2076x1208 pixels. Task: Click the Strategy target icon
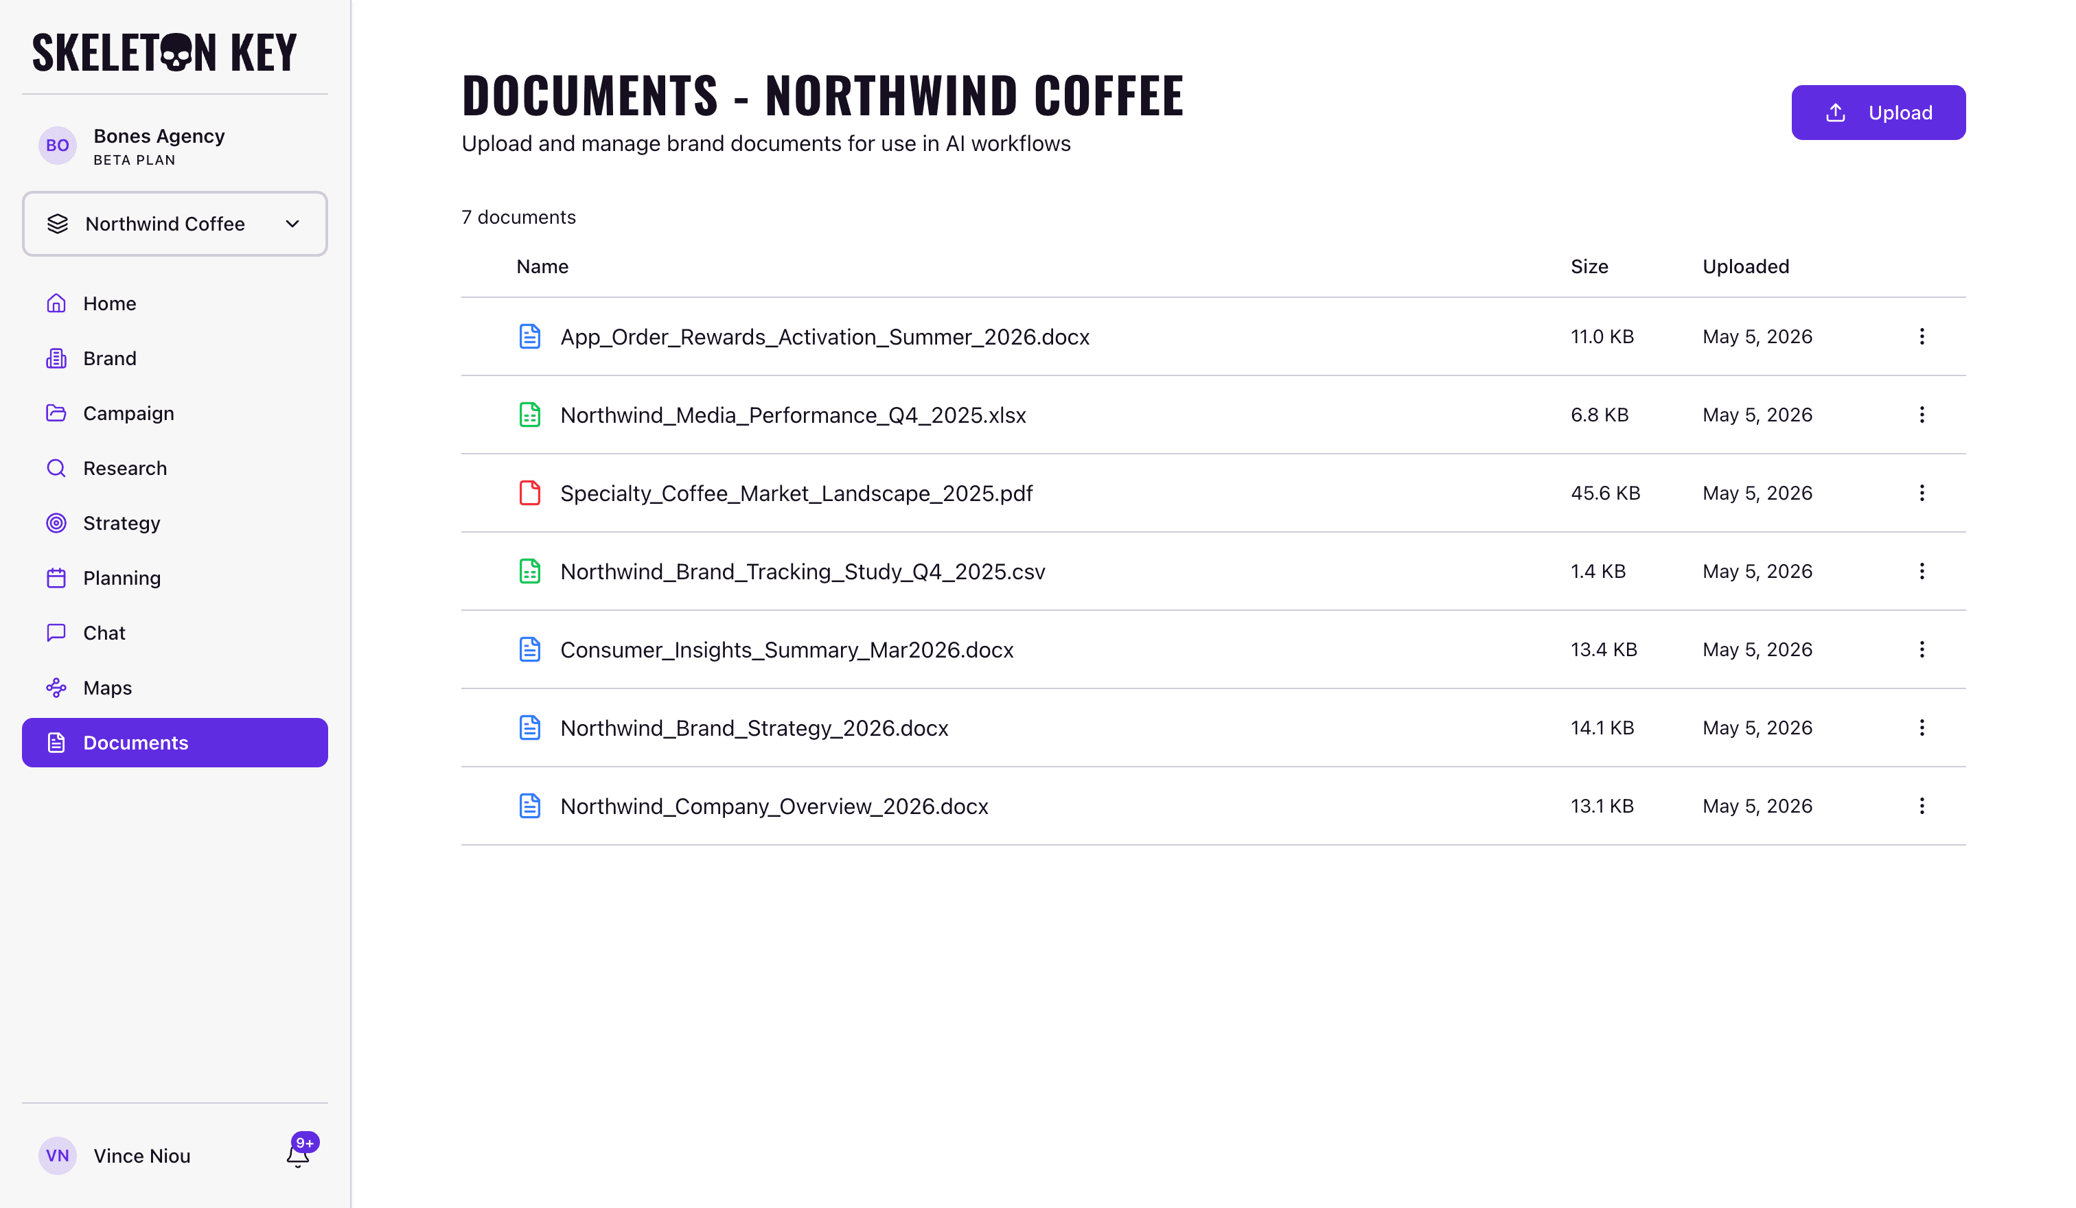(56, 523)
